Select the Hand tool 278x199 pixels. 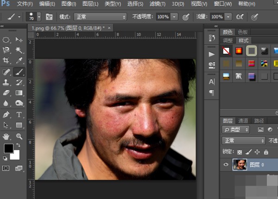tap(6, 136)
